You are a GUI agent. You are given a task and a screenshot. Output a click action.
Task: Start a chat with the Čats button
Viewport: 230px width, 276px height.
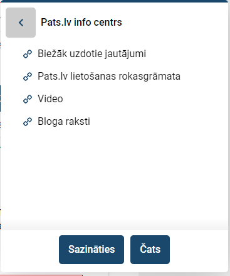click(150, 250)
